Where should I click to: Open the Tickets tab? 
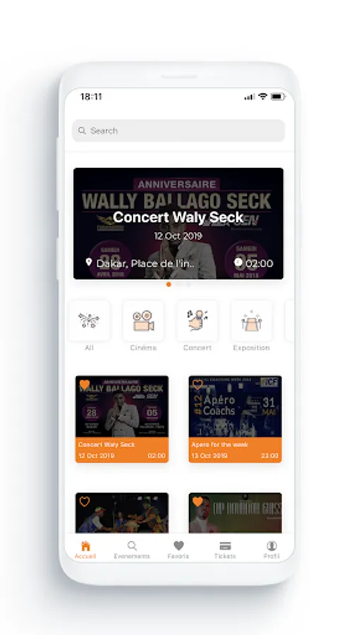(x=225, y=550)
